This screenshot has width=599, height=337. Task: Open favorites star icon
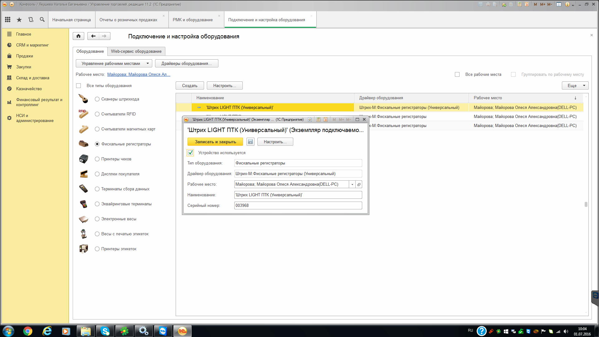[x=19, y=20]
